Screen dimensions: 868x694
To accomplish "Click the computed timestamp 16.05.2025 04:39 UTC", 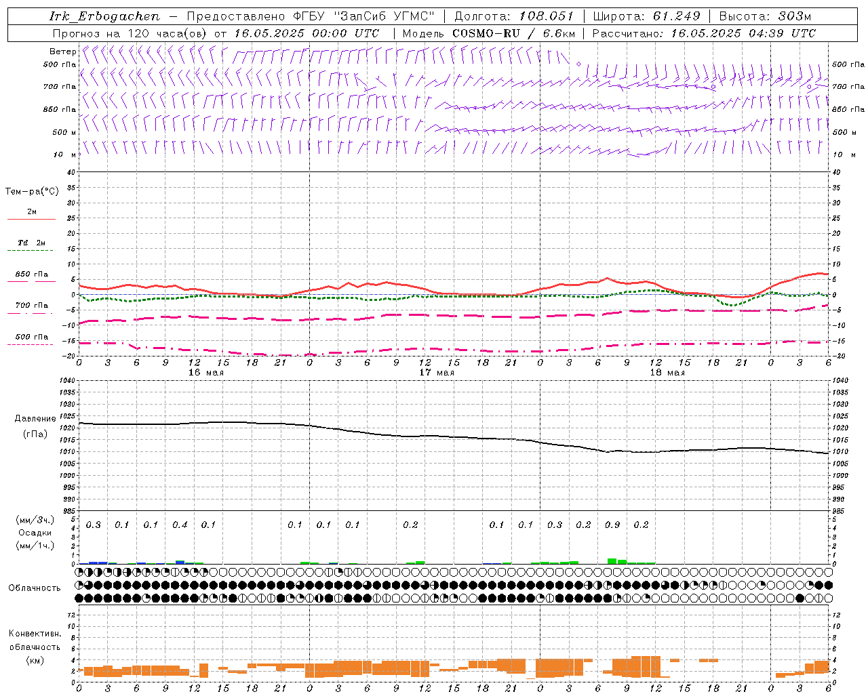I will coord(744,33).
